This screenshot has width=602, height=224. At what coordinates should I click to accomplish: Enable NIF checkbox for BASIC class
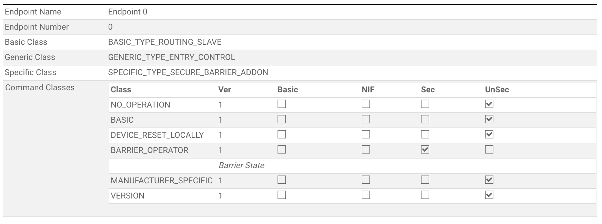[366, 119]
